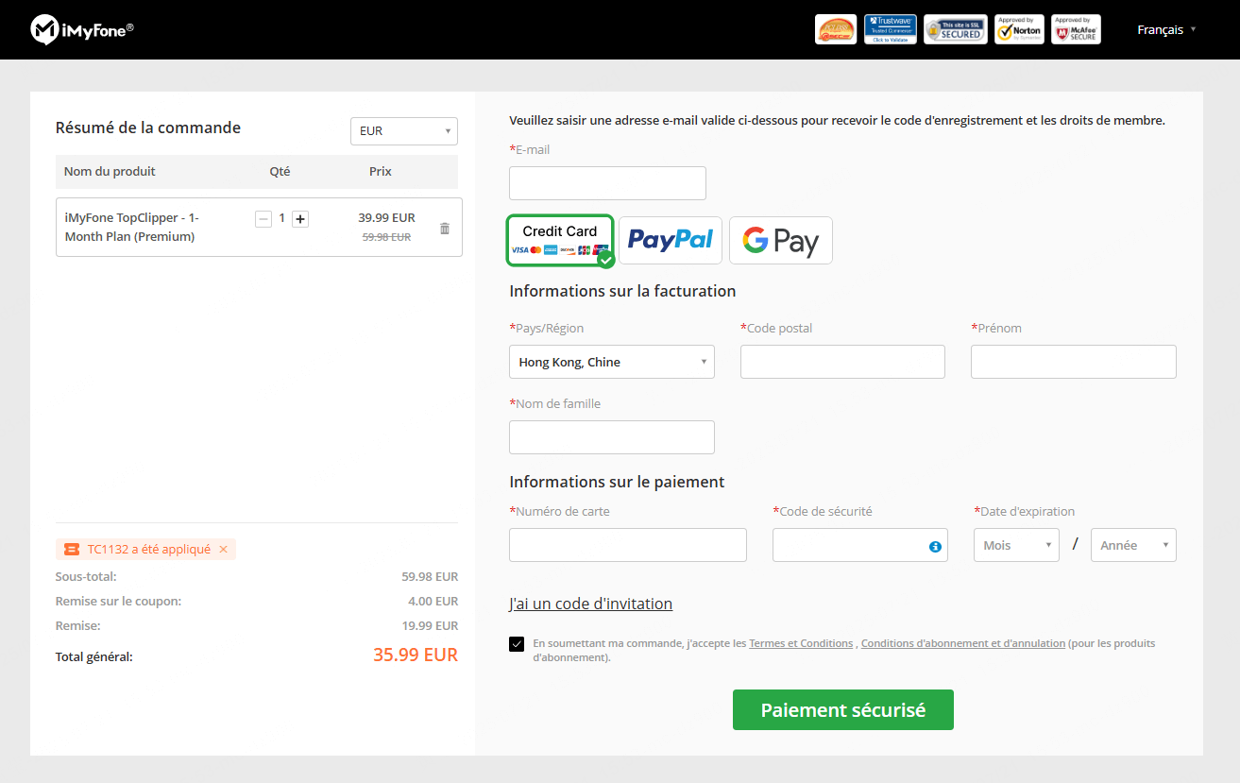Click the struck-through 59.98 EUR price
The height and width of the screenshot is (783, 1240).
pos(386,237)
